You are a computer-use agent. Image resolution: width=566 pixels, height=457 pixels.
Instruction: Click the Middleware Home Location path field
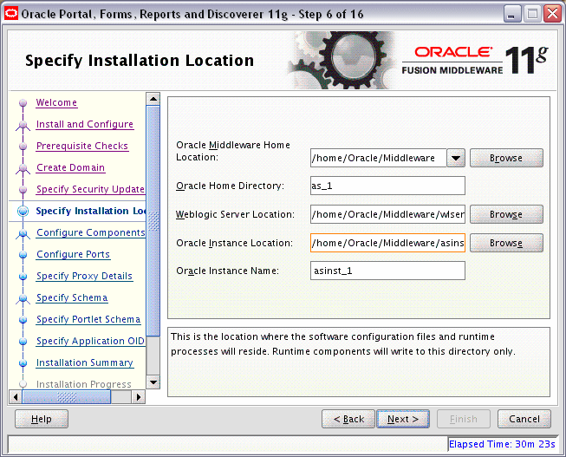pos(378,158)
